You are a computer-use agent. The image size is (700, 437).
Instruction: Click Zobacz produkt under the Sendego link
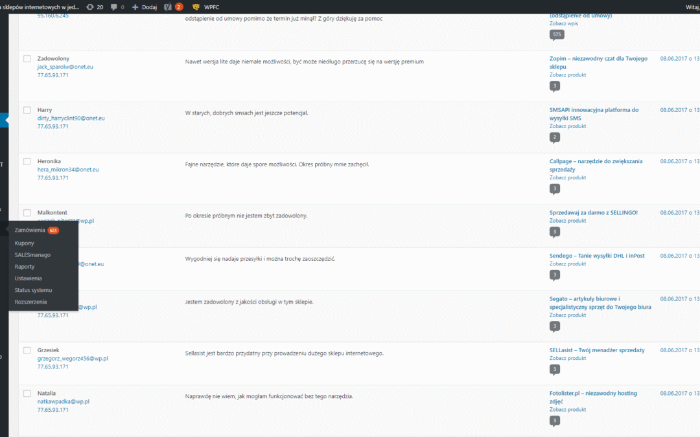pos(567,264)
